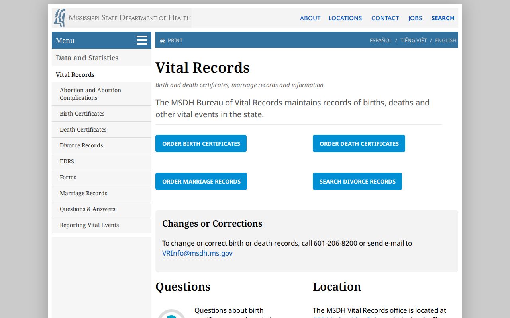510x318 pixels.
Task: Email VRInfo@msdh.ms.gov link
Action: click(x=197, y=253)
